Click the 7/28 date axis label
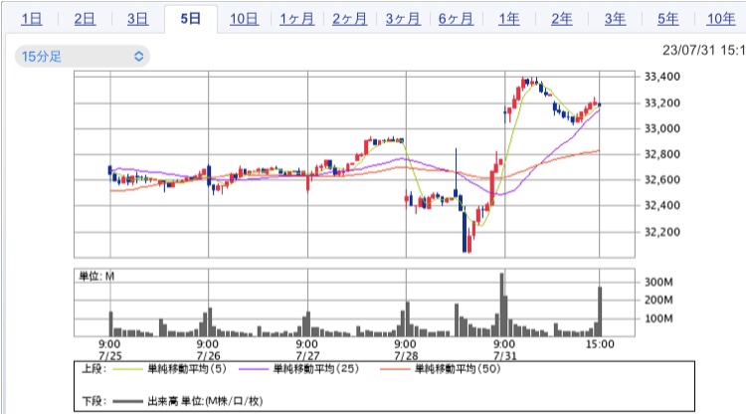This screenshot has width=746, height=414. click(405, 355)
